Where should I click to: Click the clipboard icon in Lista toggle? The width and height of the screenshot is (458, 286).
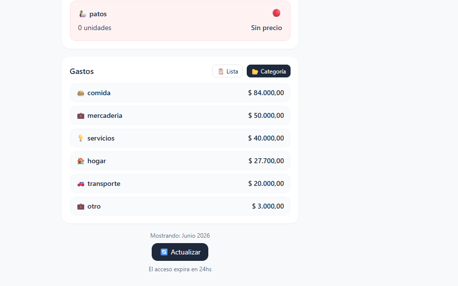coord(221,71)
